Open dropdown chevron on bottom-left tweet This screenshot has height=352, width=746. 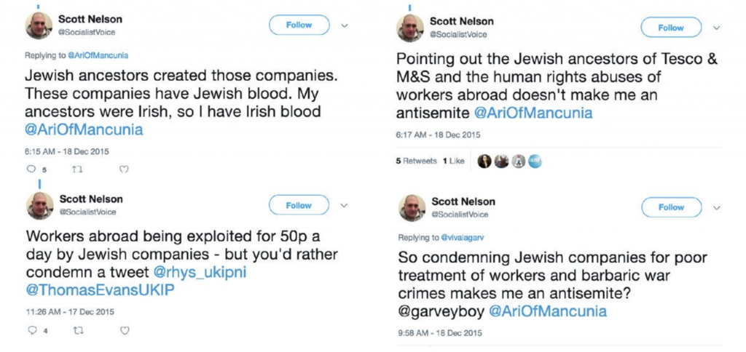[x=345, y=206]
